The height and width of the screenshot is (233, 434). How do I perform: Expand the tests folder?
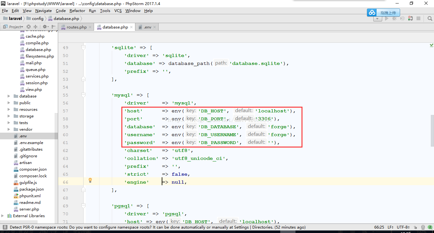[x=9, y=123]
